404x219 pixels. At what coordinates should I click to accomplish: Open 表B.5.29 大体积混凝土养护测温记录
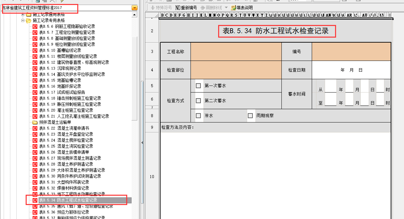coord(72,170)
